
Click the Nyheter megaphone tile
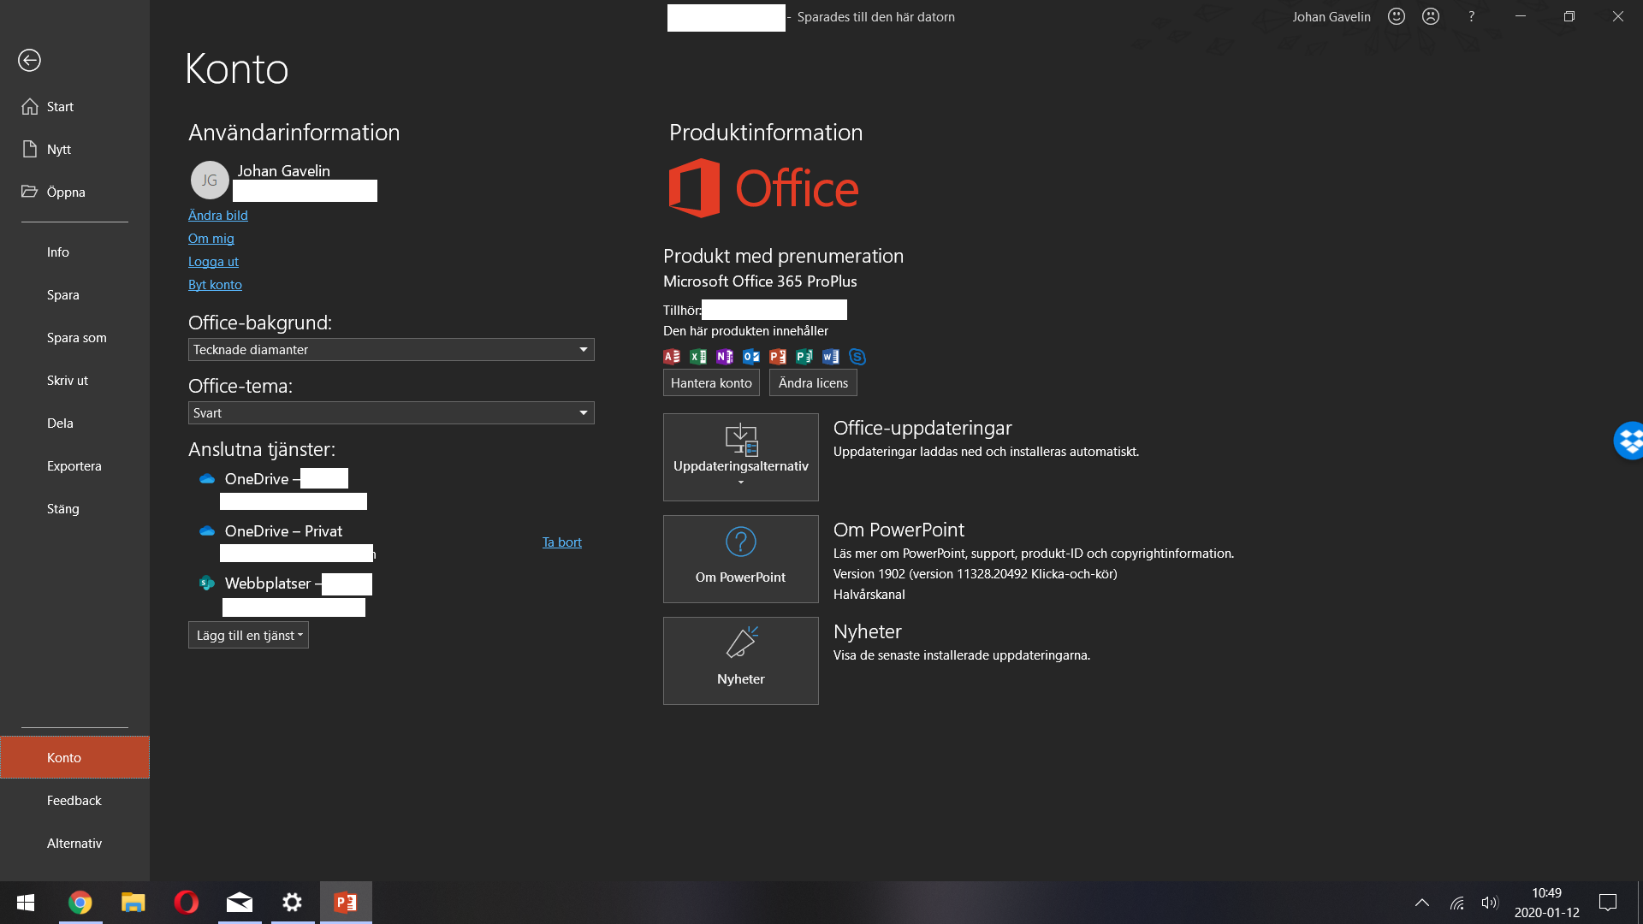[740, 660]
